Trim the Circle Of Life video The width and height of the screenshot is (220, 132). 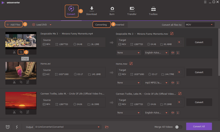coord(14,112)
